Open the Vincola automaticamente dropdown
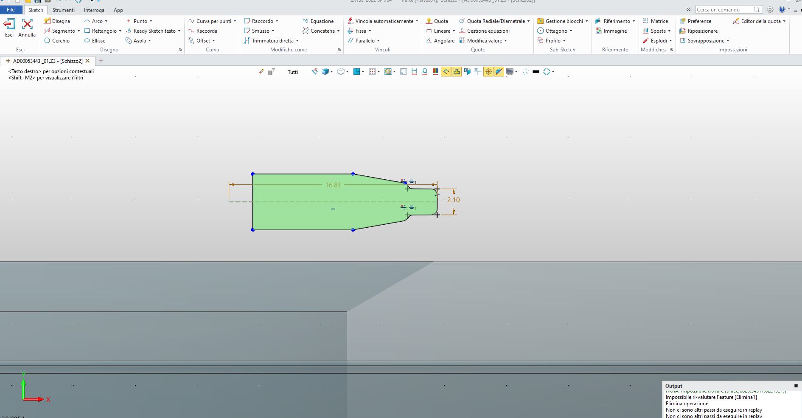Viewport: 802px width, 418px height. point(417,21)
